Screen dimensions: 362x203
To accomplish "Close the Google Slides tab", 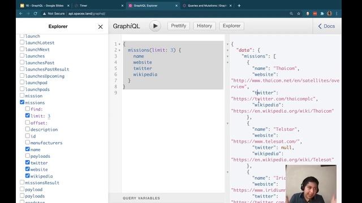I will 68,6.
